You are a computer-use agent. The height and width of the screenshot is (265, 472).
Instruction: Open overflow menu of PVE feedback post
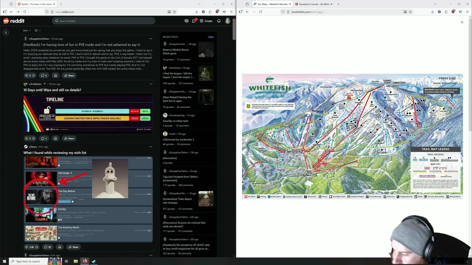151,39
